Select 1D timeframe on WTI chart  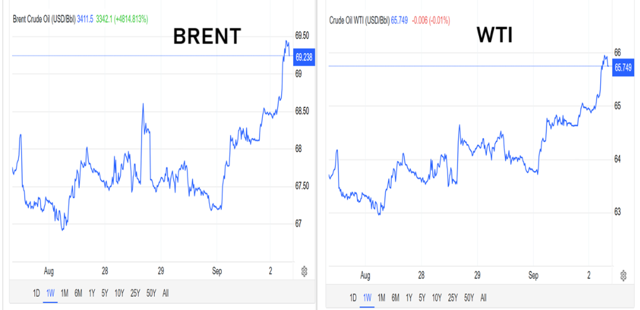pyautogui.click(x=353, y=297)
